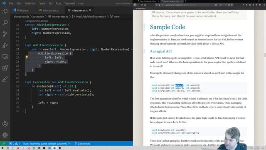Open the Selection menu

(x=30, y=3)
